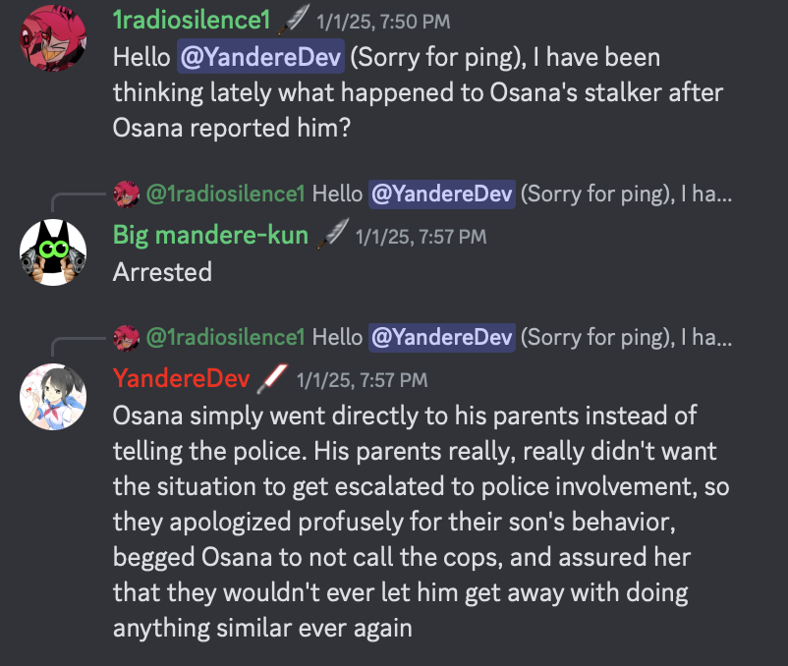Click @YandereDev mention in reply preview above Big mandere-kun
Viewport: 788px width, 666px height.
point(441,194)
